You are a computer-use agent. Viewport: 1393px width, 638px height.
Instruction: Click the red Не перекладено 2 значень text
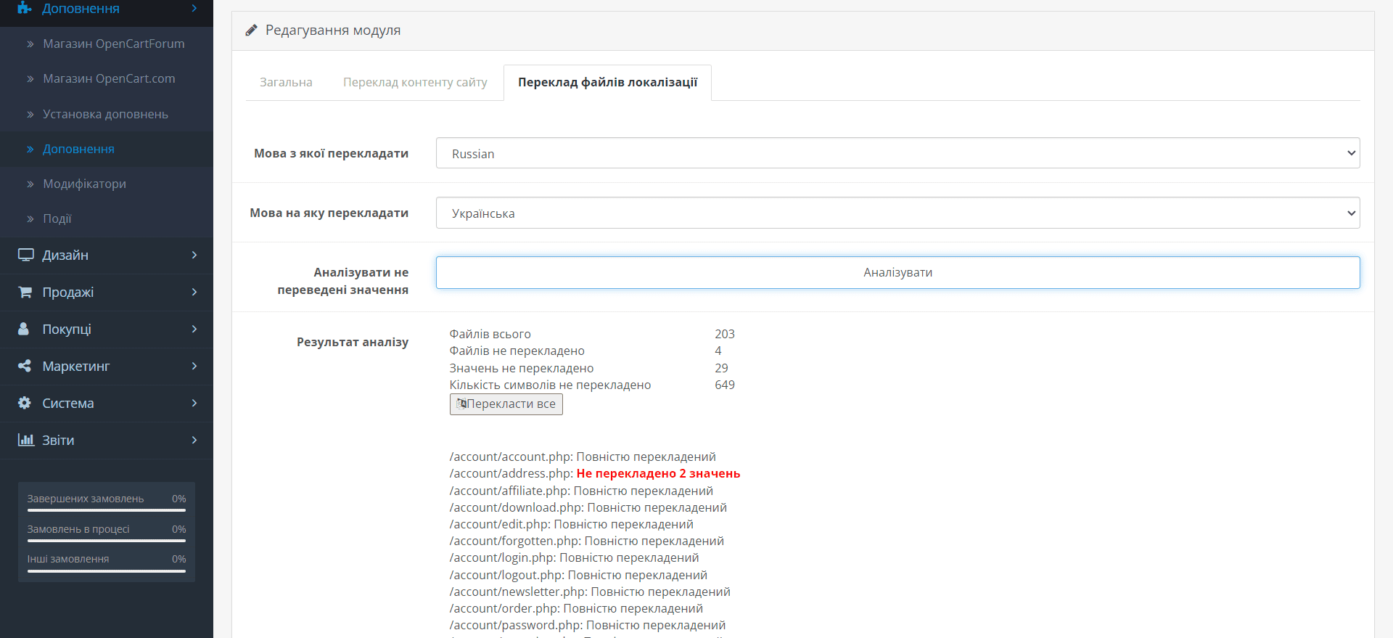pyautogui.click(x=658, y=473)
